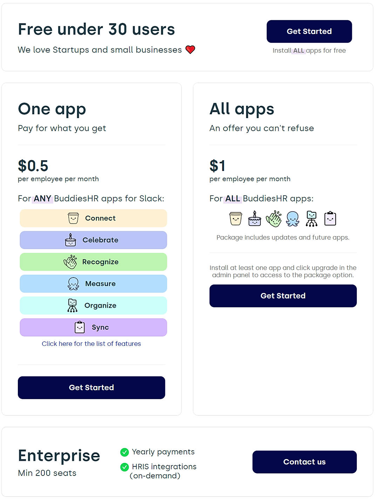Select the clapping hands icon for Recognize
This screenshot has height=499, width=375.
70,262
